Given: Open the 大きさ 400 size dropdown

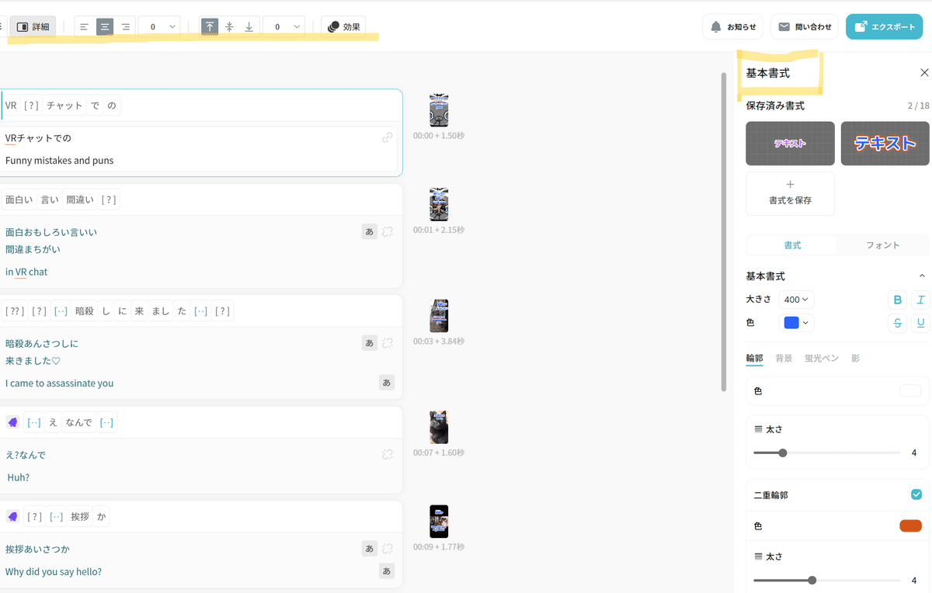Looking at the screenshot, I should 797,300.
